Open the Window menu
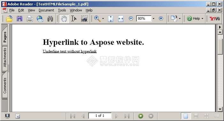This screenshot has height=121, width=224. [76, 10]
